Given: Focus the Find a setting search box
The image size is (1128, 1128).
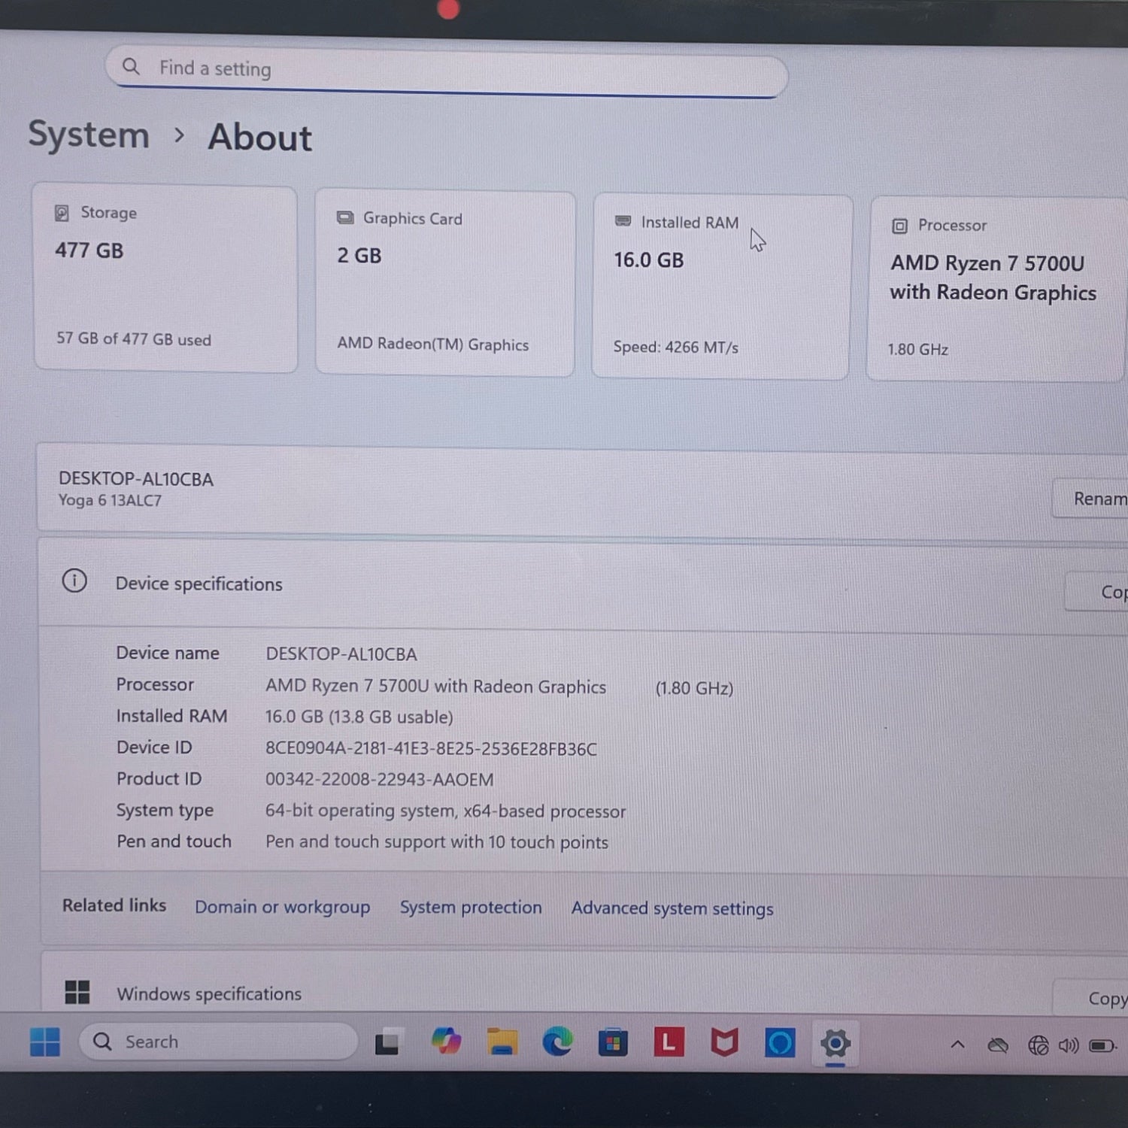Looking at the screenshot, I should (x=447, y=72).
